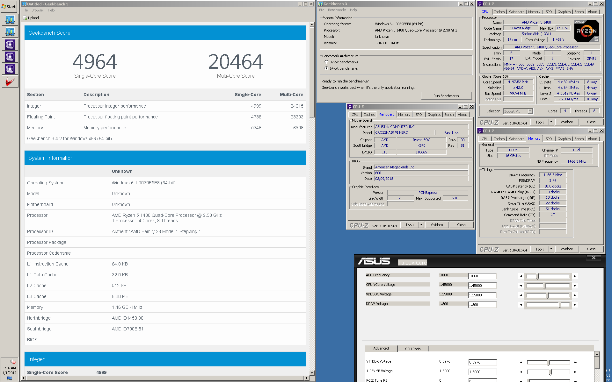Image resolution: width=612 pixels, height=382 pixels.
Task: Click the AMD Ryzen 5 logo in CPU-Z
Action: [586, 31]
